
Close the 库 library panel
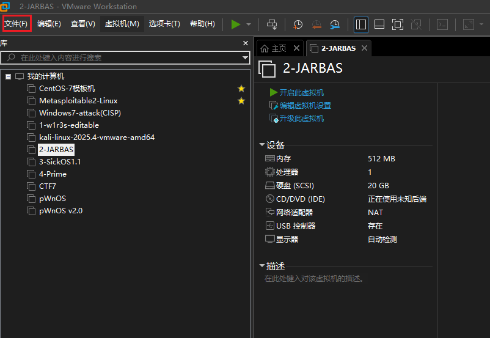point(246,43)
